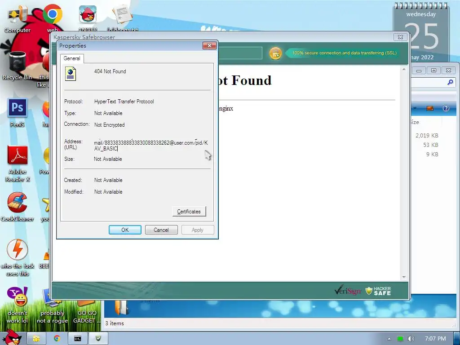The height and width of the screenshot is (345, 460).
Task: Click the help question mark in explorer window
Action: click(446, 108)
